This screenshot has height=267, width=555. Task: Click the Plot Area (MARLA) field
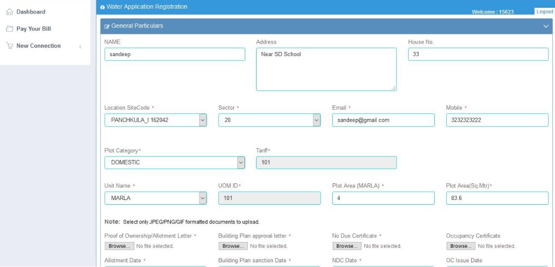383,198
